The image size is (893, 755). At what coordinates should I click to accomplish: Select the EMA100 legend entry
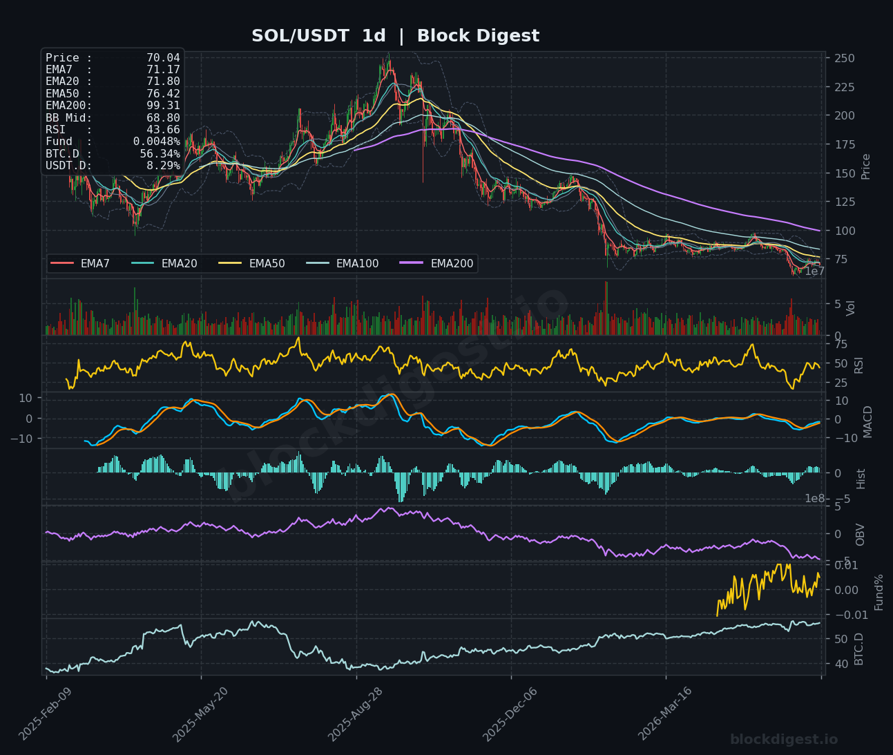click(342, 263)
